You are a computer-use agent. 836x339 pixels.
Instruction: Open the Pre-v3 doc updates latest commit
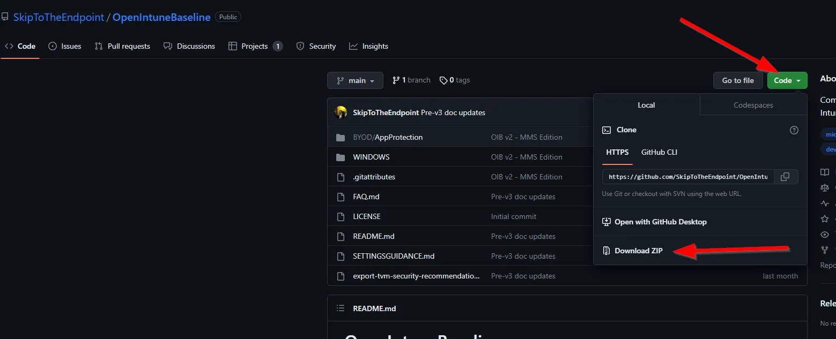[x=453, y=112]
